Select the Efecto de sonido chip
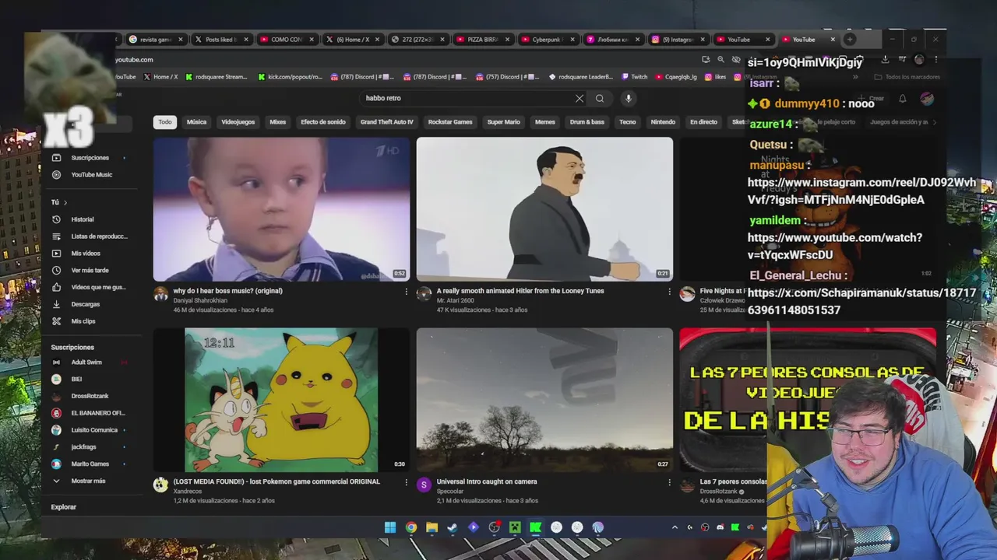997x560 pixels. (323, 122)
